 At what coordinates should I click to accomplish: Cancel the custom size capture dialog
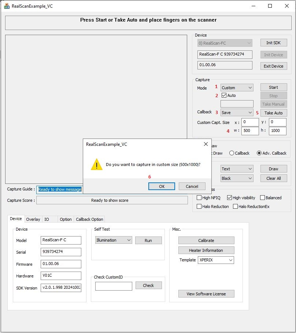tap(192, 186)
